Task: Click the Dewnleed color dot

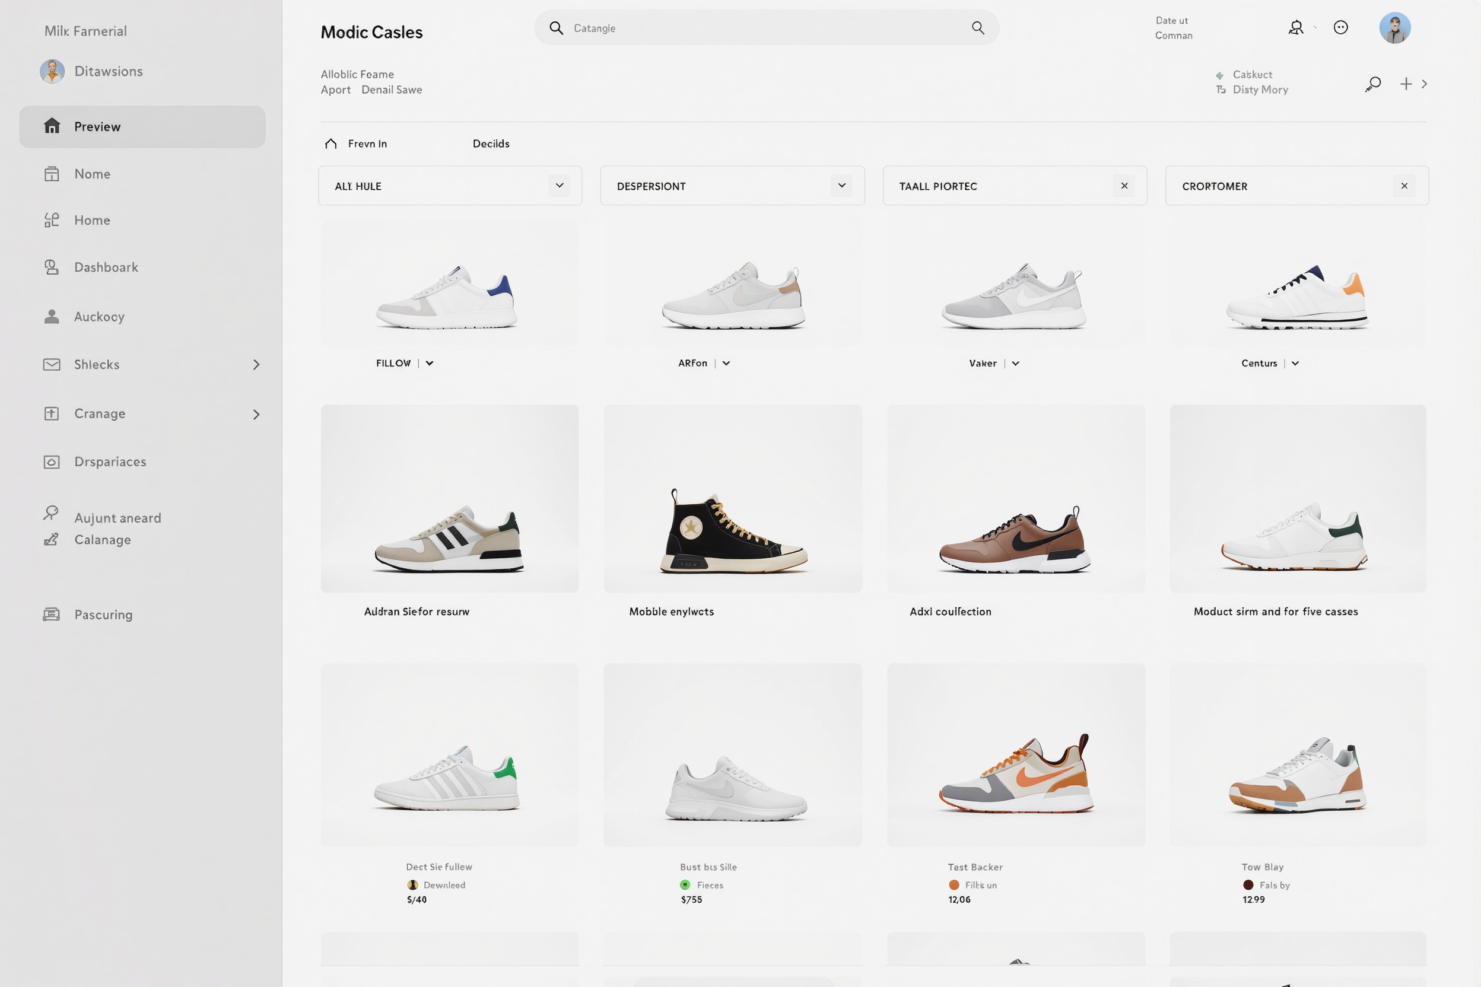Action: coord(412,884)
